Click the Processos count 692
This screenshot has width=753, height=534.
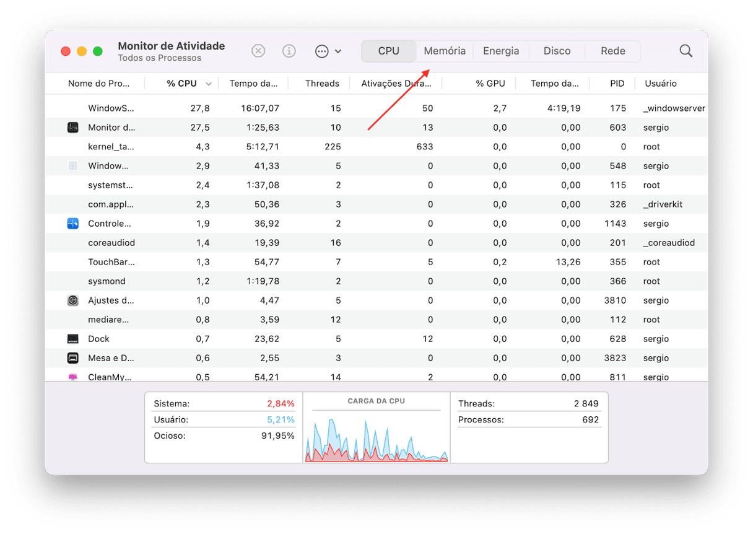pyautogui.click(x=591, y=420)
